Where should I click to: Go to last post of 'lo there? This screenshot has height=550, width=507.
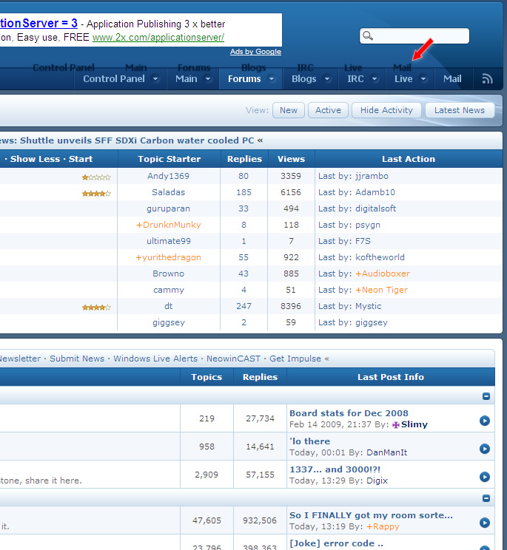point(485,449)
